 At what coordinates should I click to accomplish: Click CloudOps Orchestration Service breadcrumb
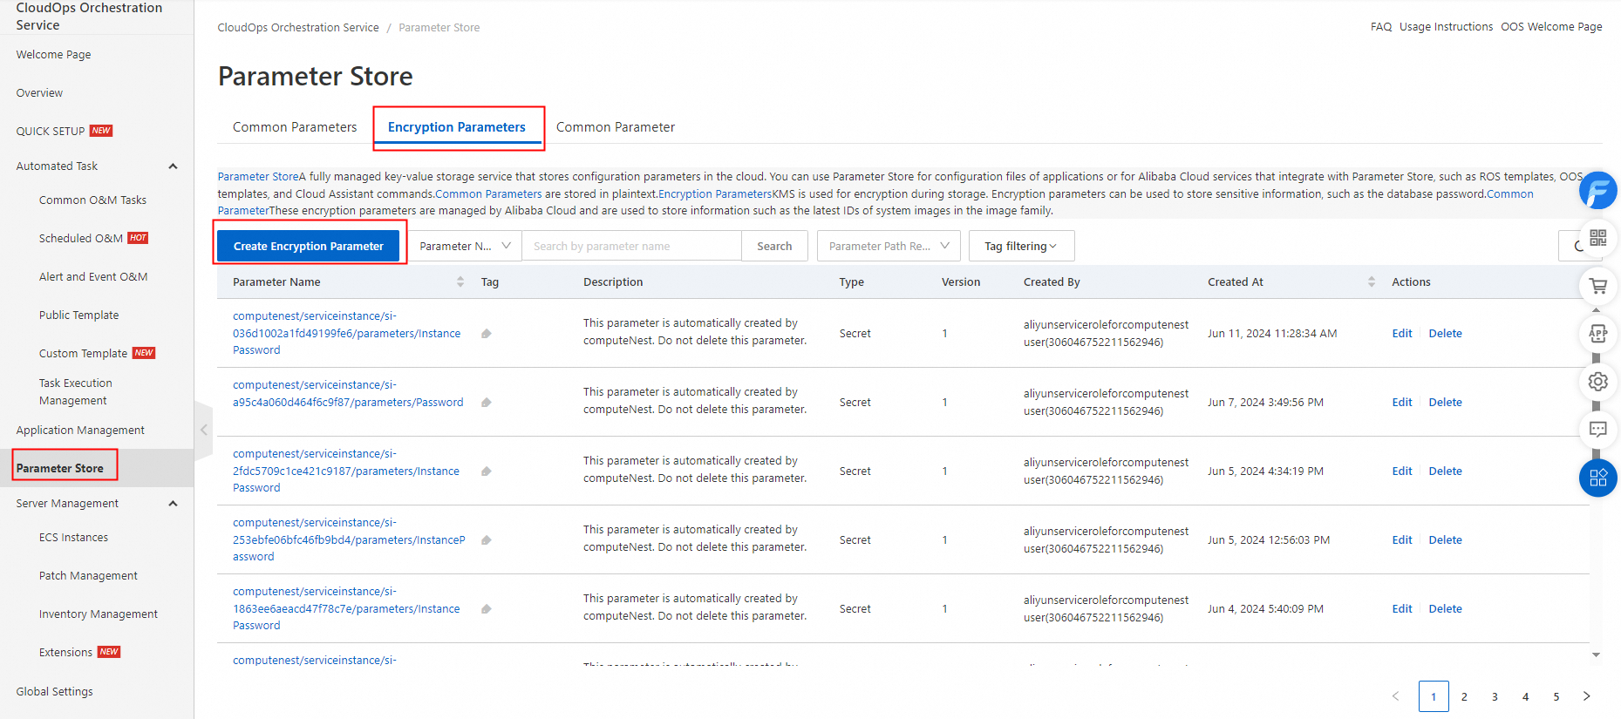click(x=298, y=28)
